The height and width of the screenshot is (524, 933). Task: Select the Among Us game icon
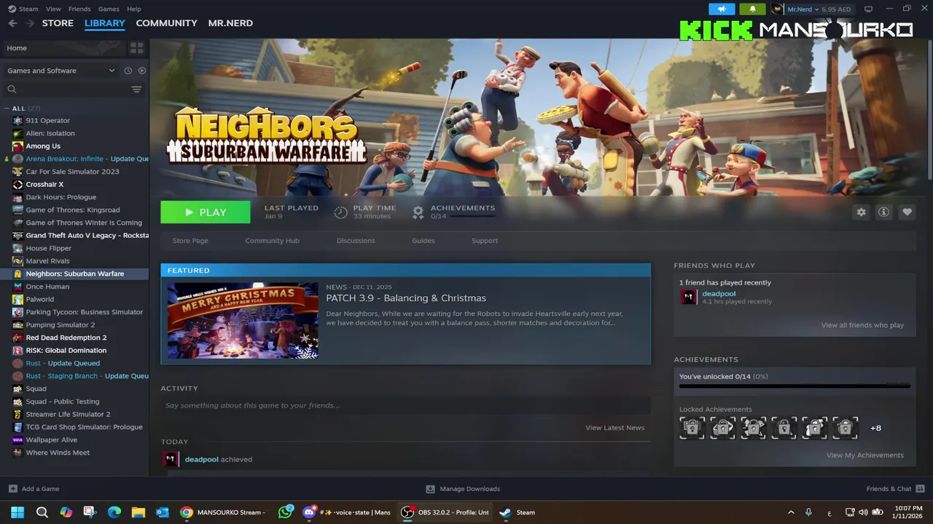click(x=17, y=146)
